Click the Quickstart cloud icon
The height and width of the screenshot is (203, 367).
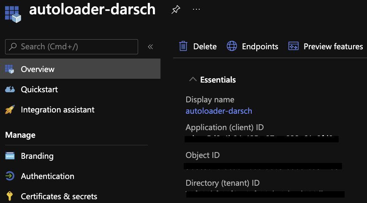pyautogui.click(x=10, y=89)
